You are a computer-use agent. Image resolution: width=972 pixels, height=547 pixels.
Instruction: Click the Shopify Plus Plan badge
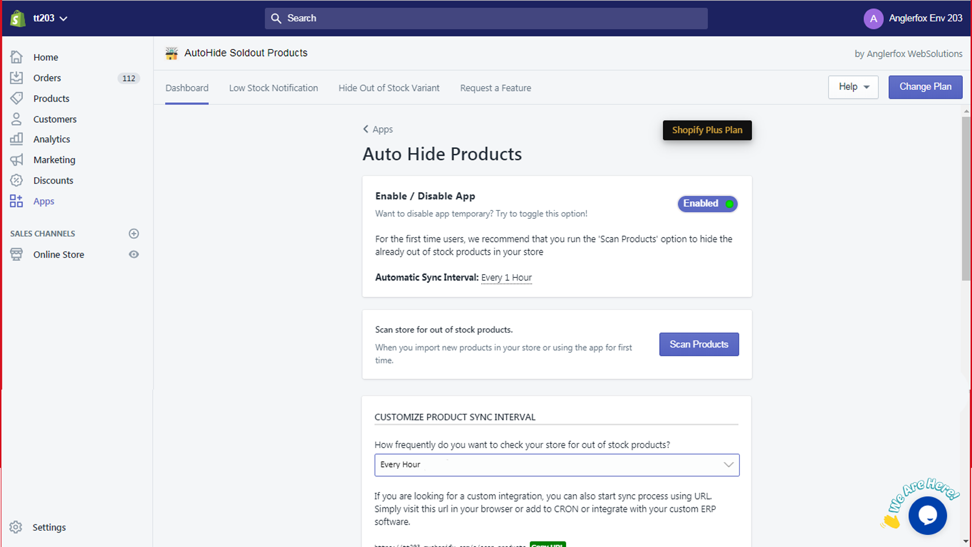(x=707, y=130)
